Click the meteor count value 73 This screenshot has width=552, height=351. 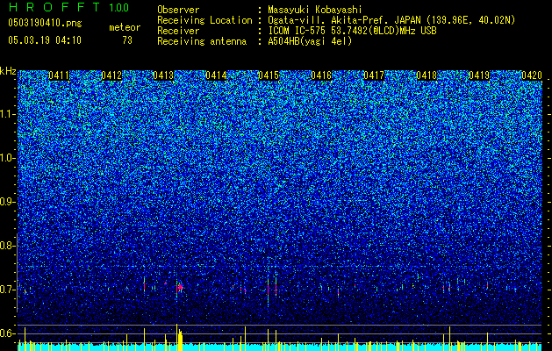tap(127, 40)
